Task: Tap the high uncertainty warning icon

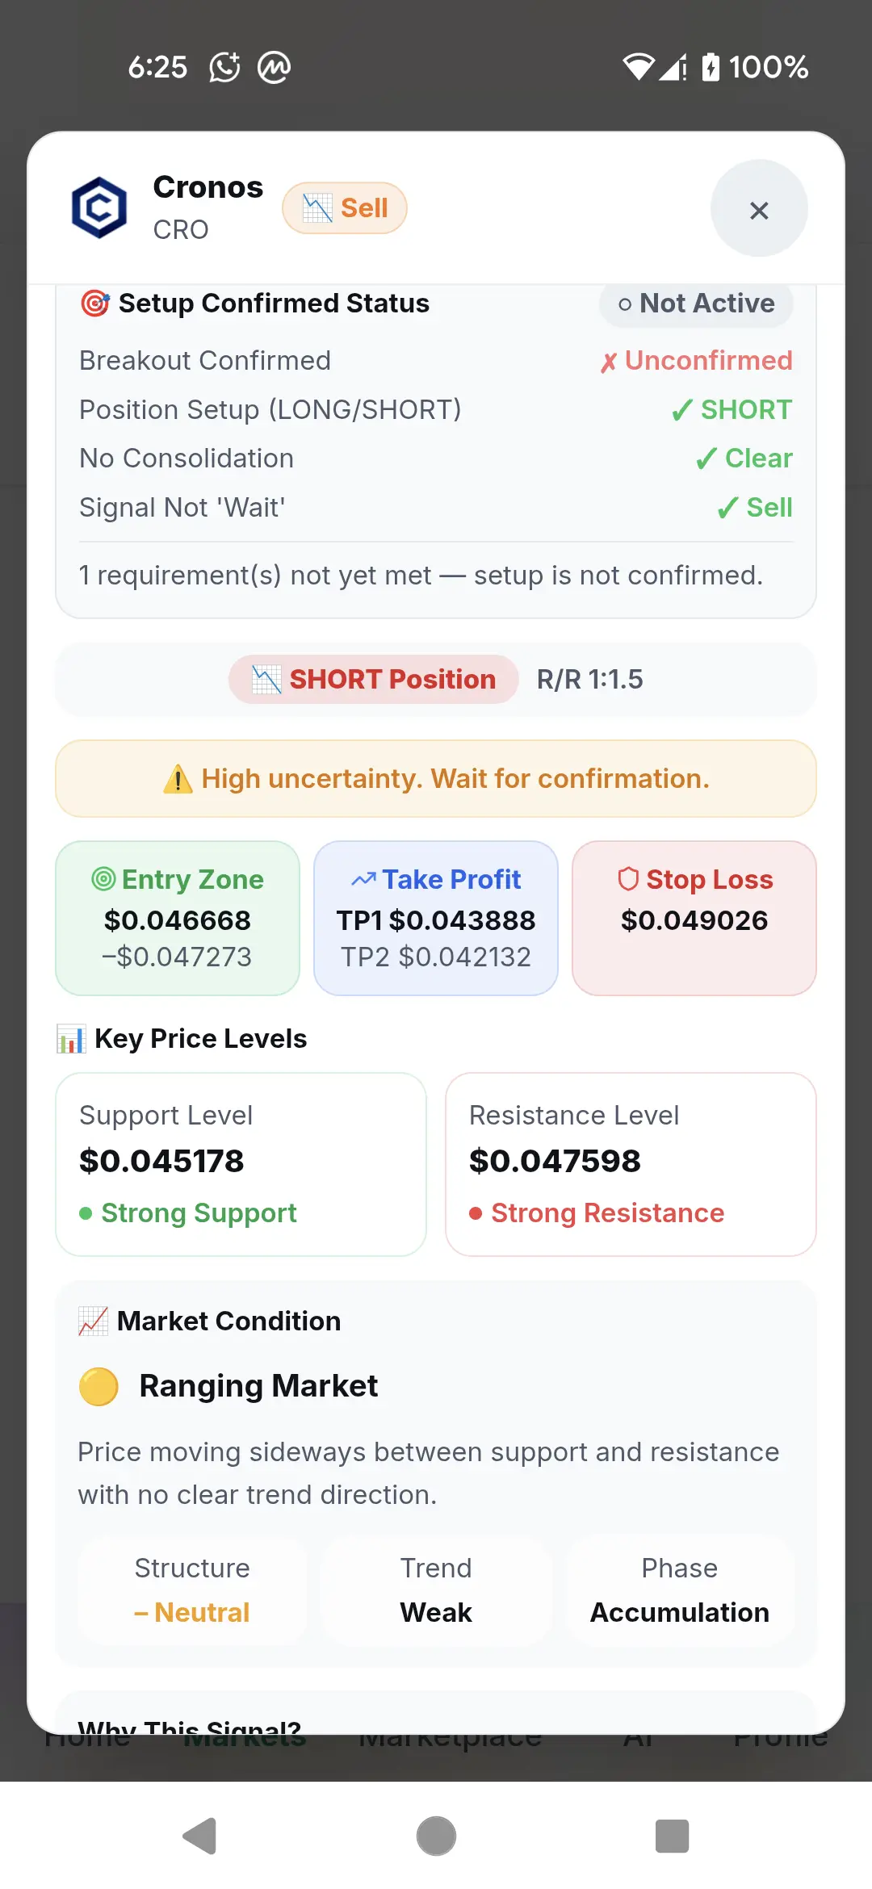Action: click(178, 779)
